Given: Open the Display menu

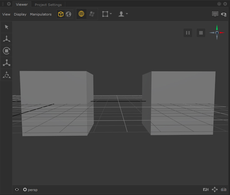Looking at the screenshot, I should pos(20,14).
